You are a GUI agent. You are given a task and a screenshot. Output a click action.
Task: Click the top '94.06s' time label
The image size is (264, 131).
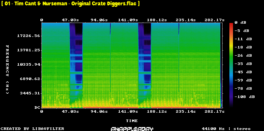click(99, 20)
